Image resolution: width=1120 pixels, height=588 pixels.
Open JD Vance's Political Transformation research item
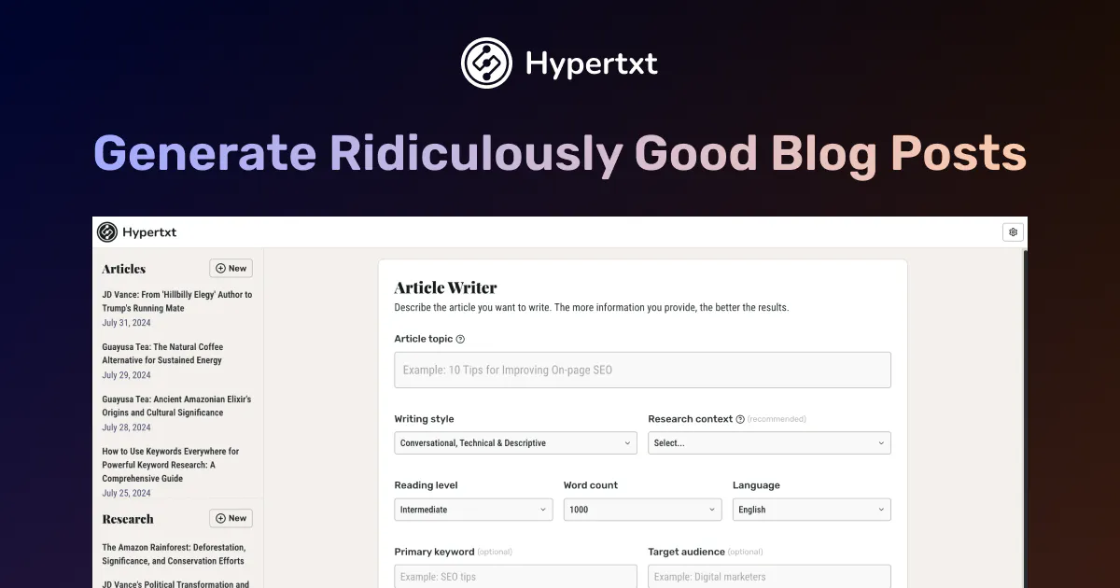(x=175, y=584)
